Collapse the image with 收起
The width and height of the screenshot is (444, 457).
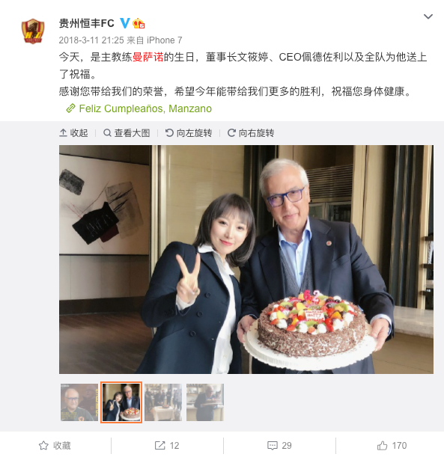pyautogui.click(x=73, y=133)
